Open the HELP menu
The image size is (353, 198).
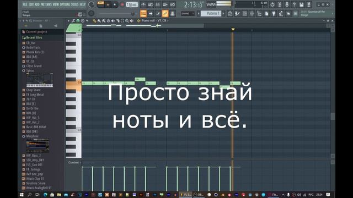click(83, 4)
